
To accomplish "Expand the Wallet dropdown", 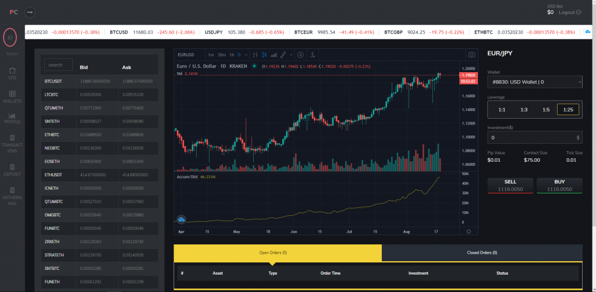I will tap(534, 83).
